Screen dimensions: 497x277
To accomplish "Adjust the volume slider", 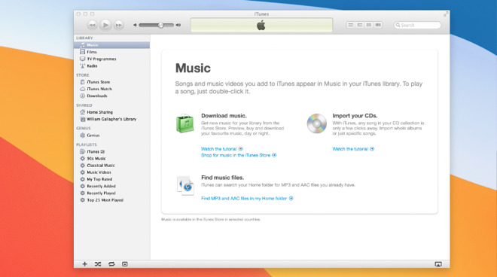I will point(157,25).
